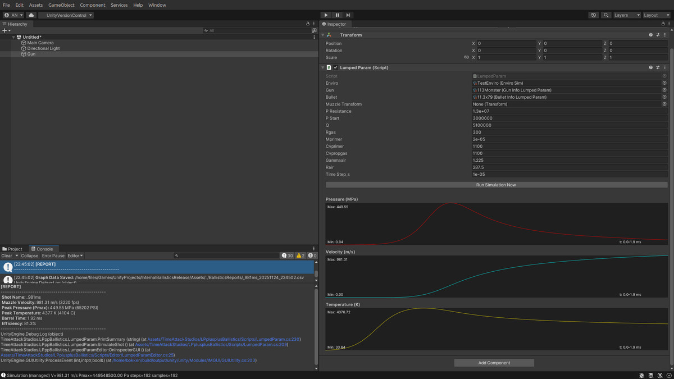Toggle Collapse mode in the Console toolbar
Viewport: 674px width, 379px height.
30,255
